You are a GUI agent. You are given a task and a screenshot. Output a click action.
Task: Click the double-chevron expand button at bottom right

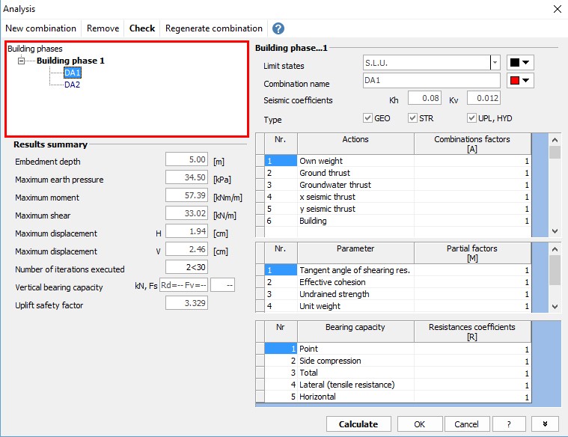(545, 424)
